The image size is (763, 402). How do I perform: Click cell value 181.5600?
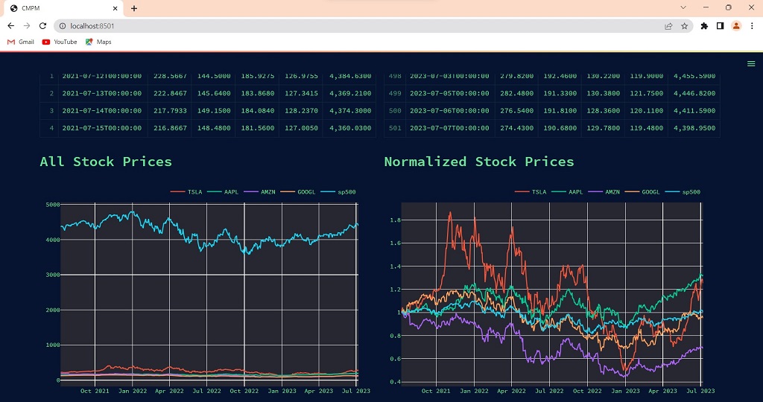click(257, 128)
